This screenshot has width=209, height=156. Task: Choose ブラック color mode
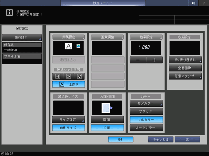[146, 111]
